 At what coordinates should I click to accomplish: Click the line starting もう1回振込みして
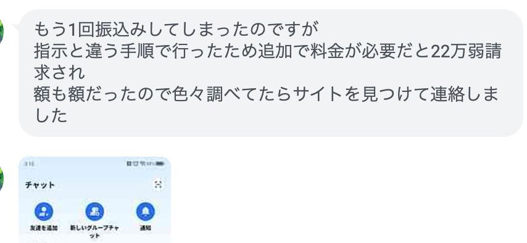(x=176, y=30)
